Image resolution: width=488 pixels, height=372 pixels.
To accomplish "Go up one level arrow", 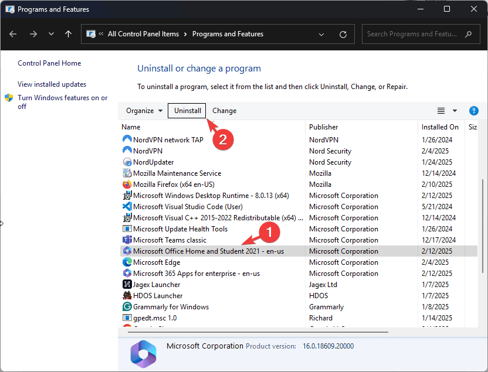I will (x=69, y=34).
